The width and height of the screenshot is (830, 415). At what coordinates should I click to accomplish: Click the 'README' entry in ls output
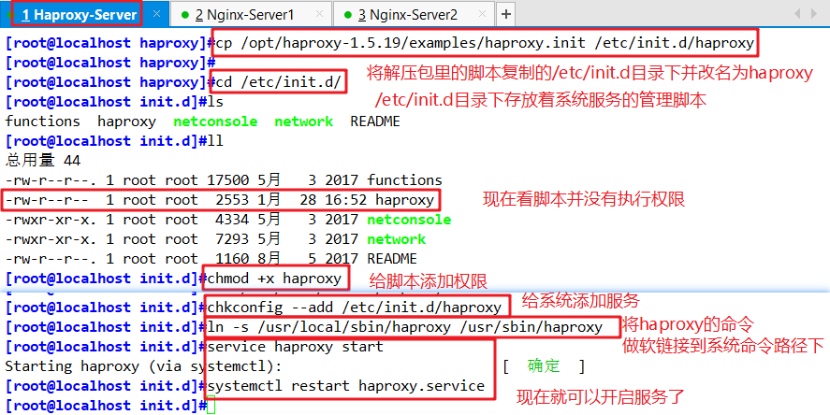(x=375, y=122)
